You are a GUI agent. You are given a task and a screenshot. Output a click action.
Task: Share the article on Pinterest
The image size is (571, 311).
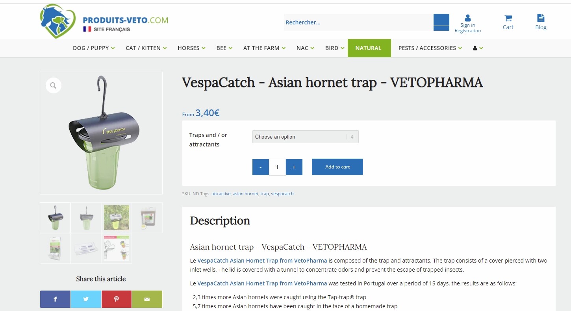point(117,299)
